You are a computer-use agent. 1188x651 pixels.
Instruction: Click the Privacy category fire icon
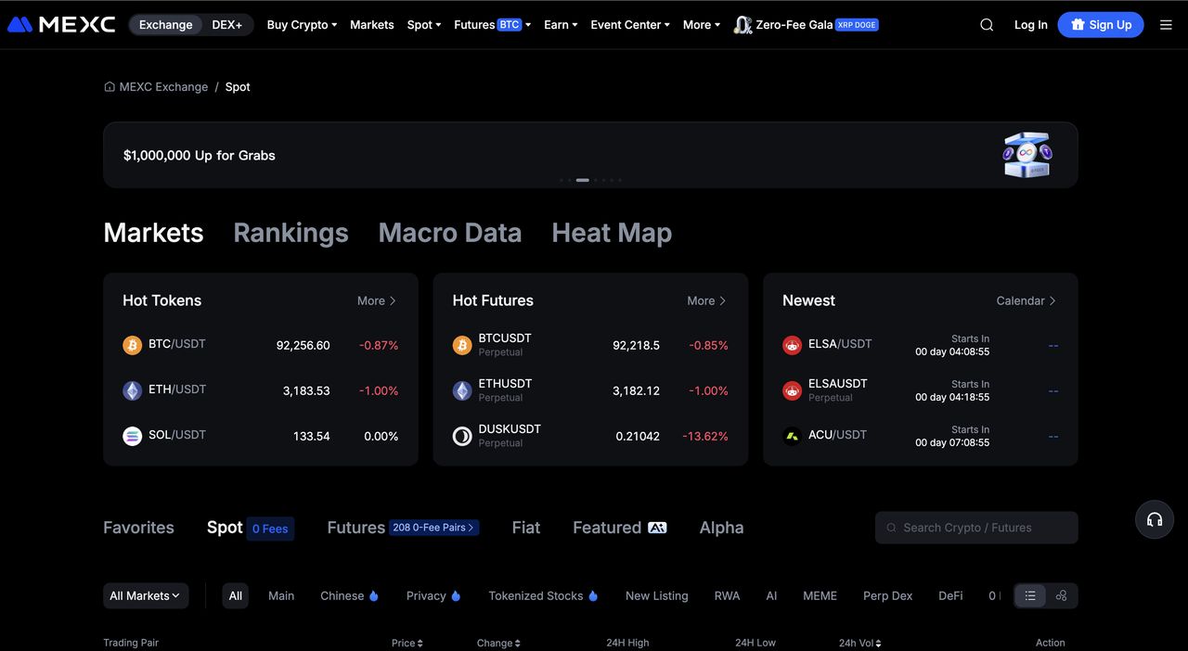coord(456,596)
